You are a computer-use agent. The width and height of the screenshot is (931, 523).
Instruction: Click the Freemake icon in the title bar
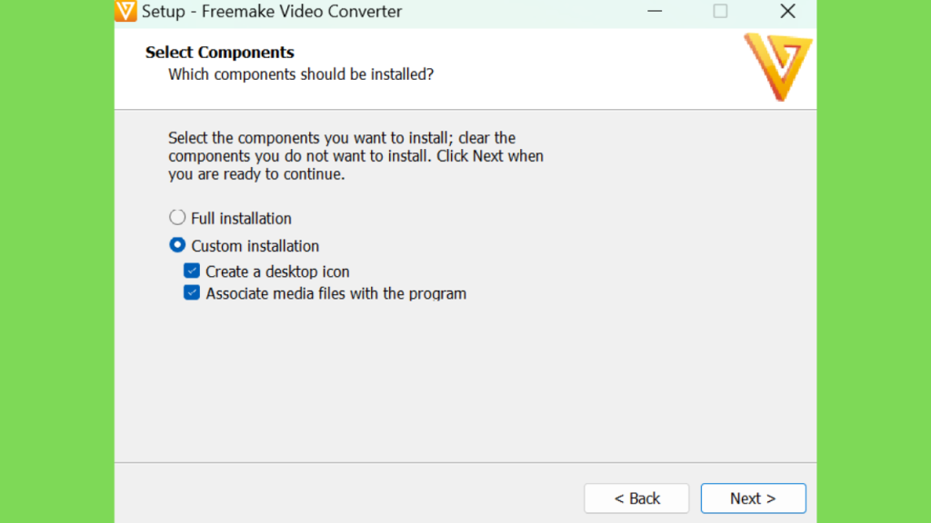[125, 11]
